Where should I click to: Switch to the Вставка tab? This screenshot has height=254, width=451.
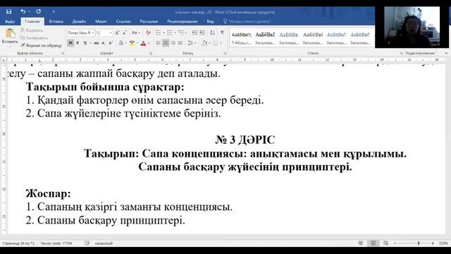tap(56, 21)
